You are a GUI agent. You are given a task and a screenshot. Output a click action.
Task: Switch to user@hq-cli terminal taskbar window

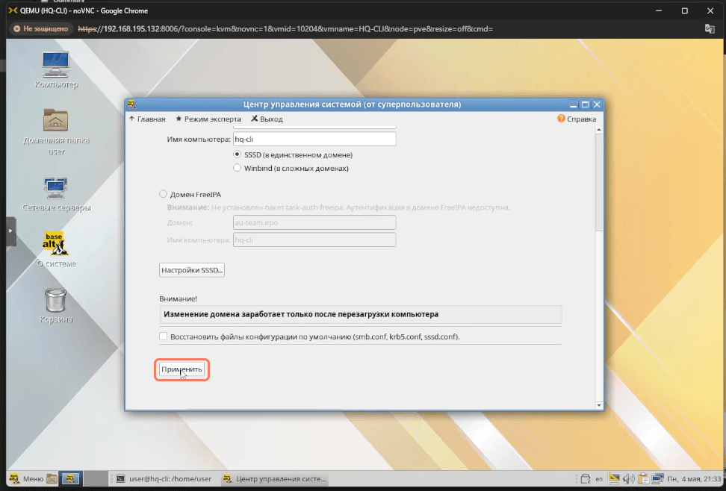[164, 479]
